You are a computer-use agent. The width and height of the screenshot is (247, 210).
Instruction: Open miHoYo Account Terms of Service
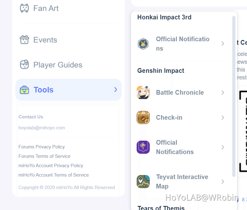point(53,175)
